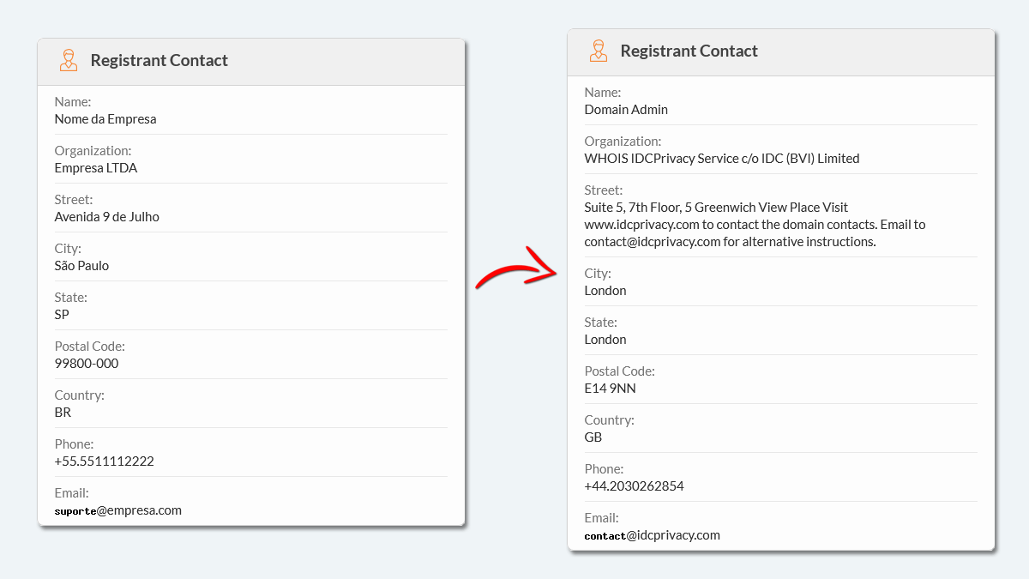Click the Country: label above GB
The width and height of the screenshot is (1029, 579).
tap(610, 420)
